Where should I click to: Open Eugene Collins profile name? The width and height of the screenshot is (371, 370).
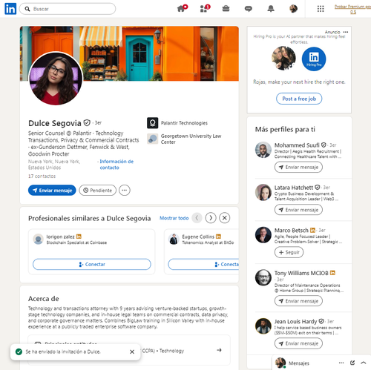pos(198,237)
